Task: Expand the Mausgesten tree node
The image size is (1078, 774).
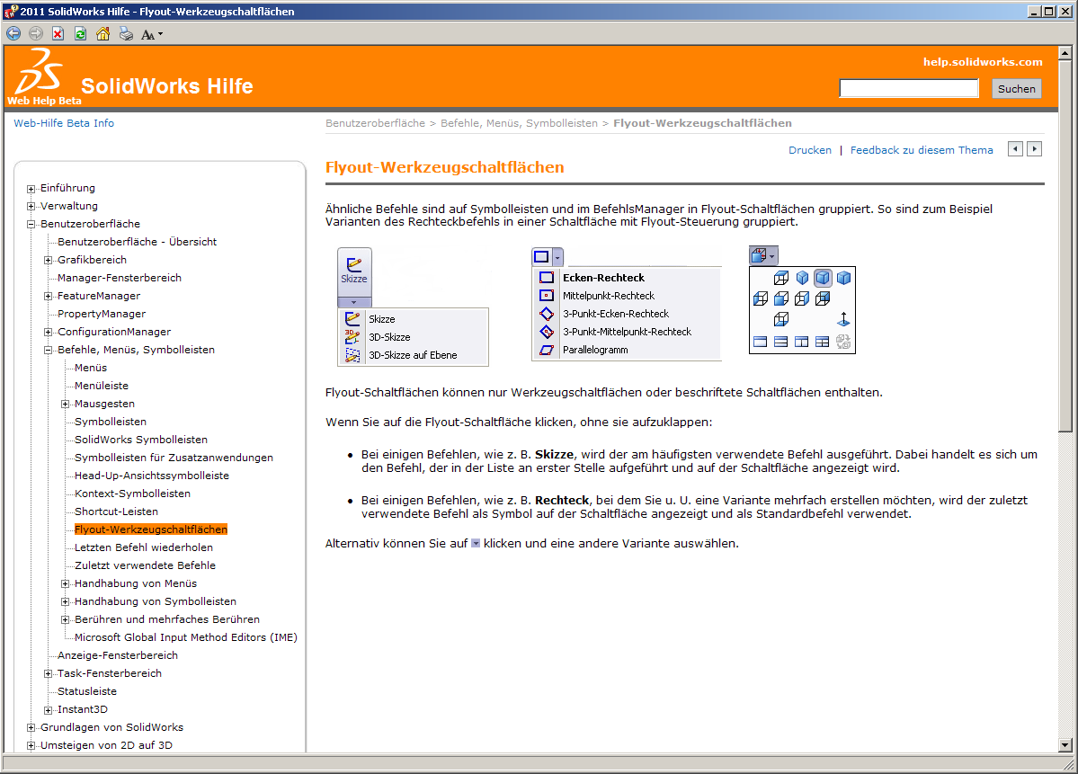Action: 66,405
